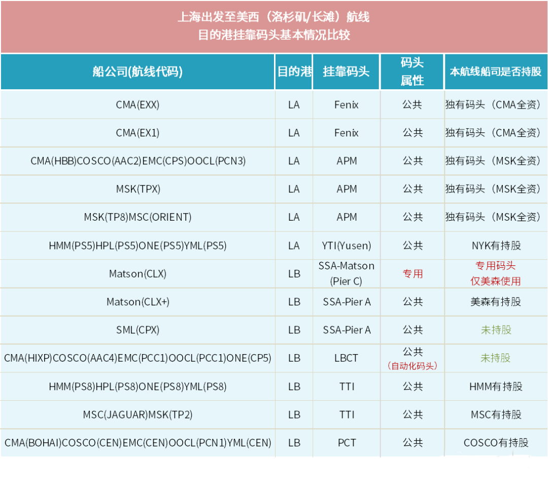Select LA in the YTI(Yusen) row
Viewport: 548px width, 486px height.
click(294, 246)
